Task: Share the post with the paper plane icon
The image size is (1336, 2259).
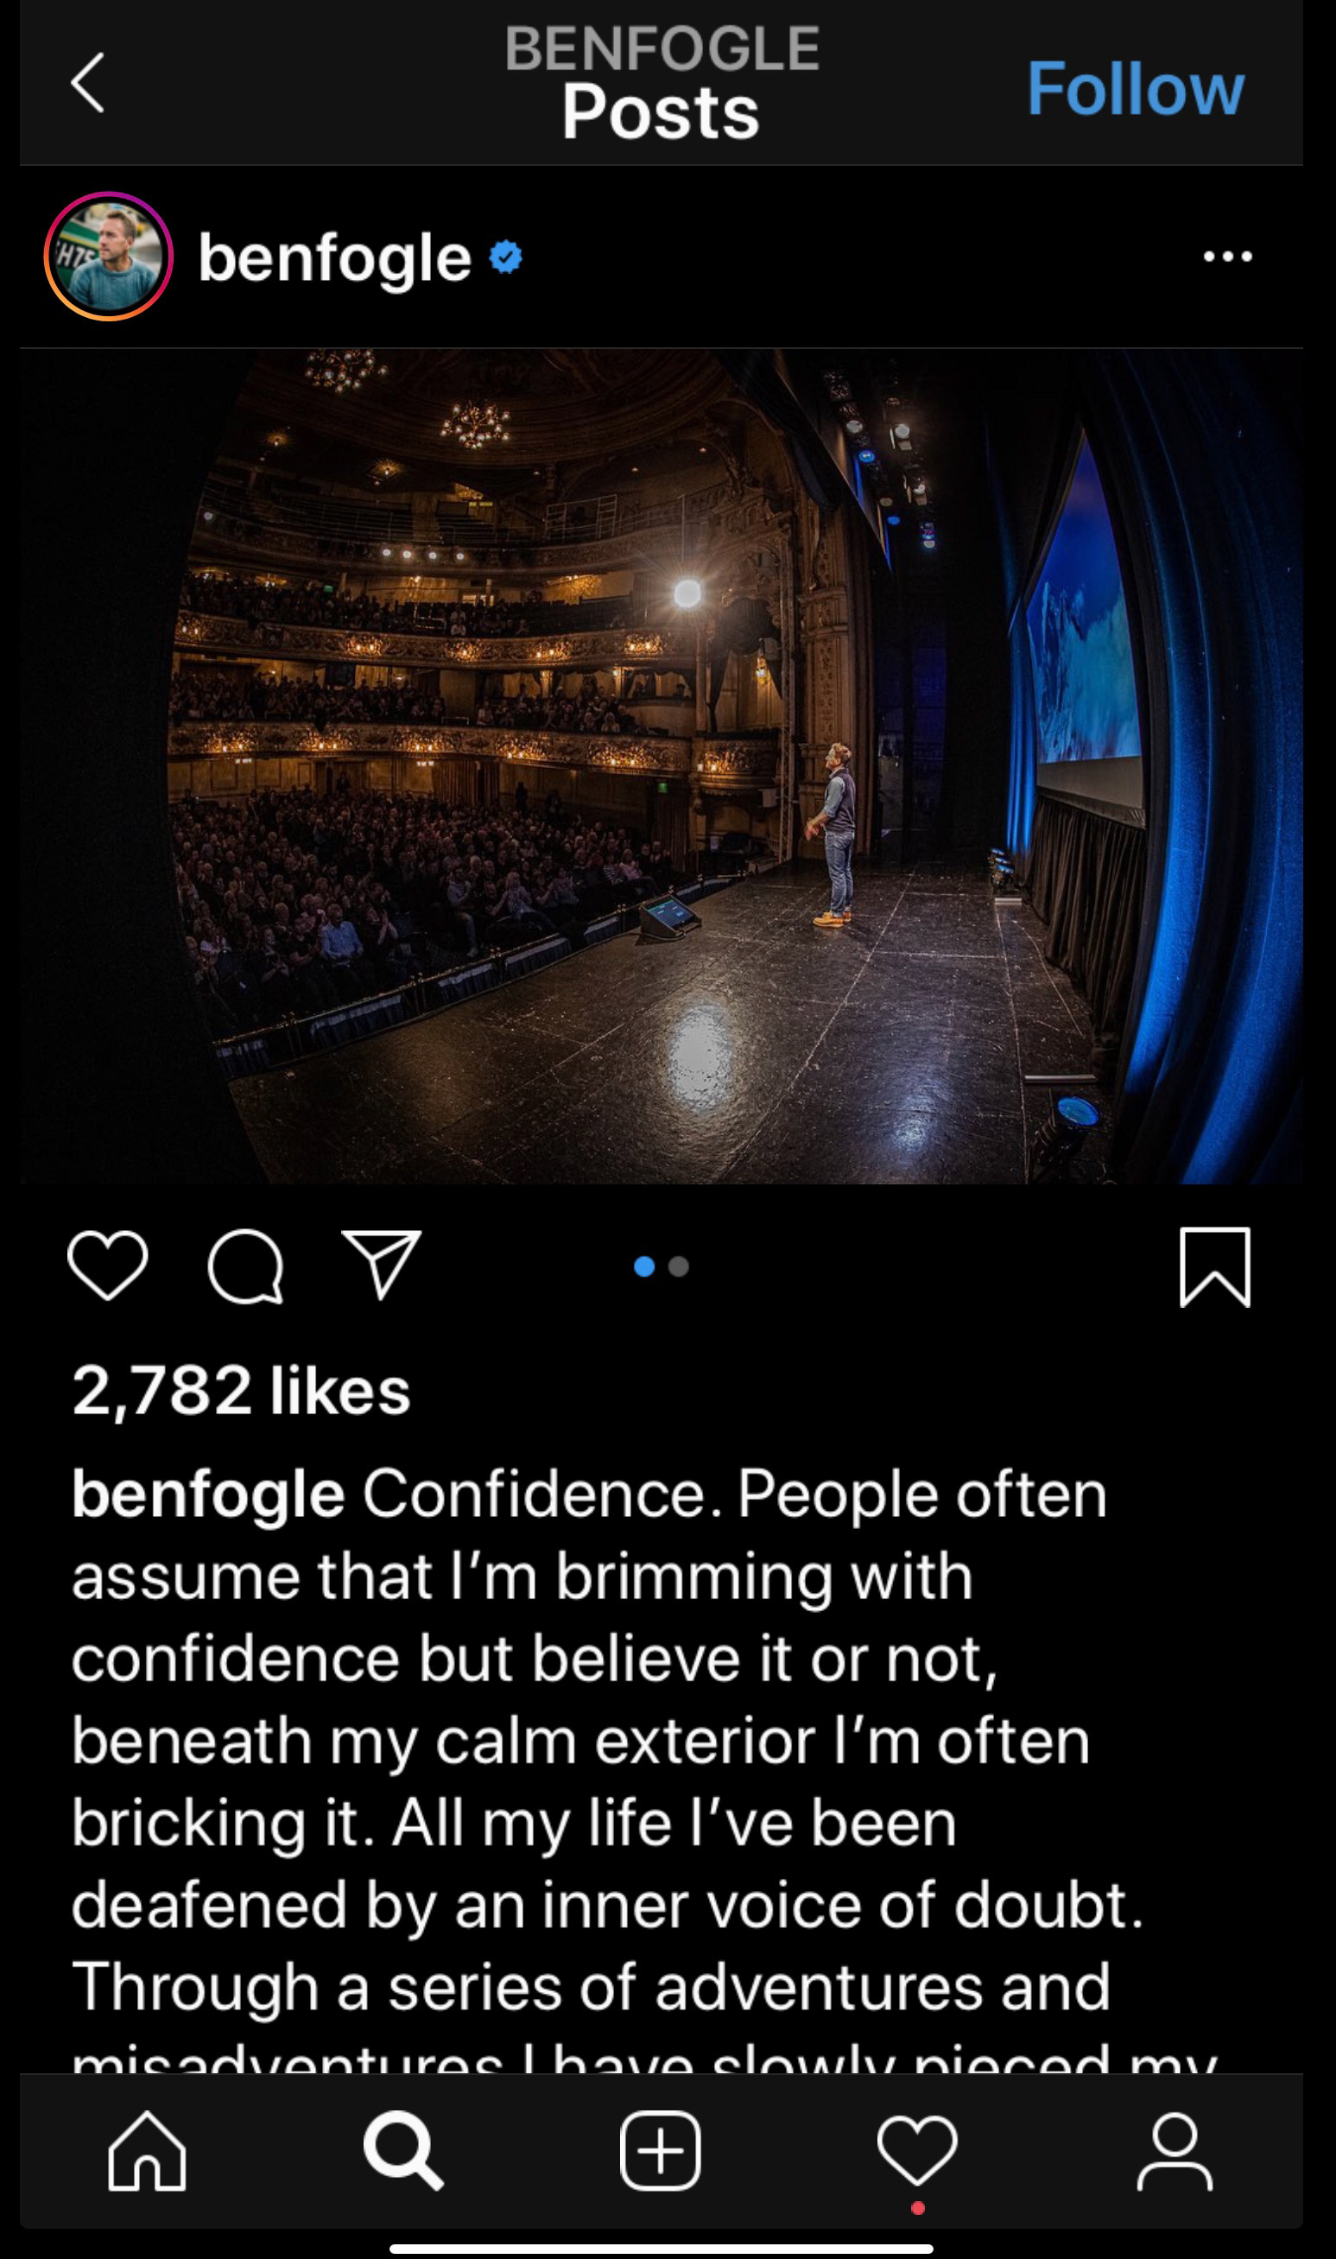Action: (382, 1264)
